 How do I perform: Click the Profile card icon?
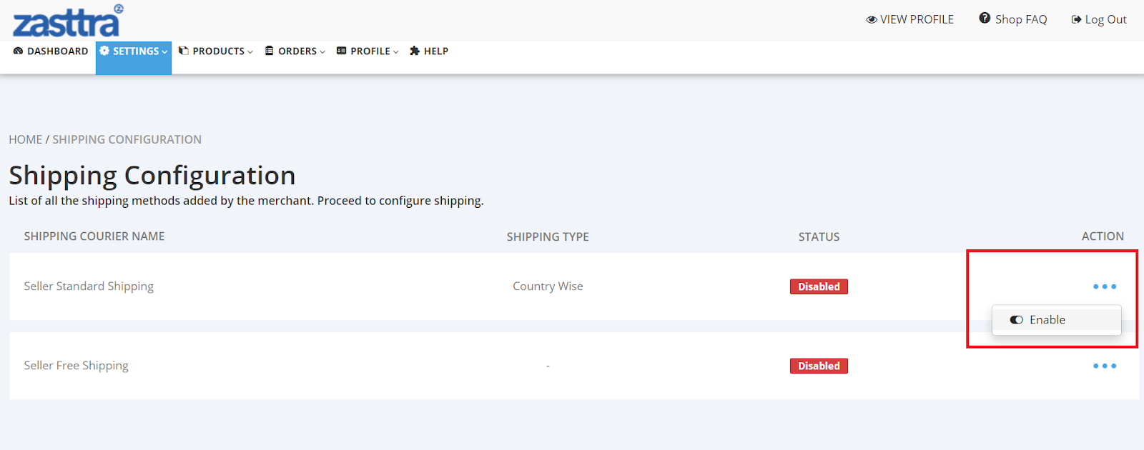tap(342, 51)
